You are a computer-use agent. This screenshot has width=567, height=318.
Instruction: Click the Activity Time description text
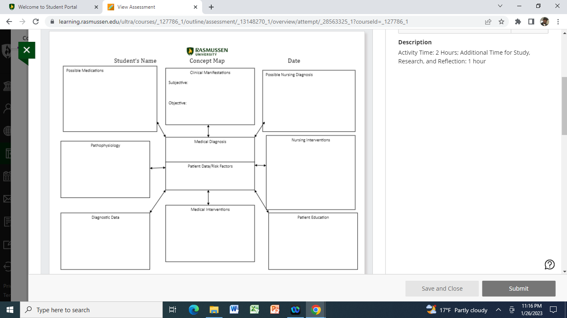point(464,57)
